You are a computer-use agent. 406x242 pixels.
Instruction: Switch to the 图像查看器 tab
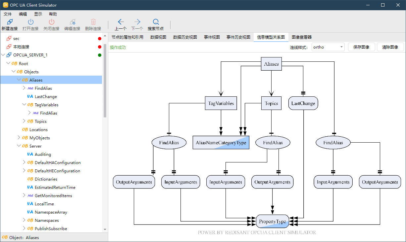tap(302, 37)
